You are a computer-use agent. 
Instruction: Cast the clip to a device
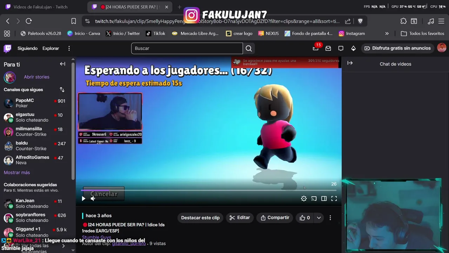[314, 199]
